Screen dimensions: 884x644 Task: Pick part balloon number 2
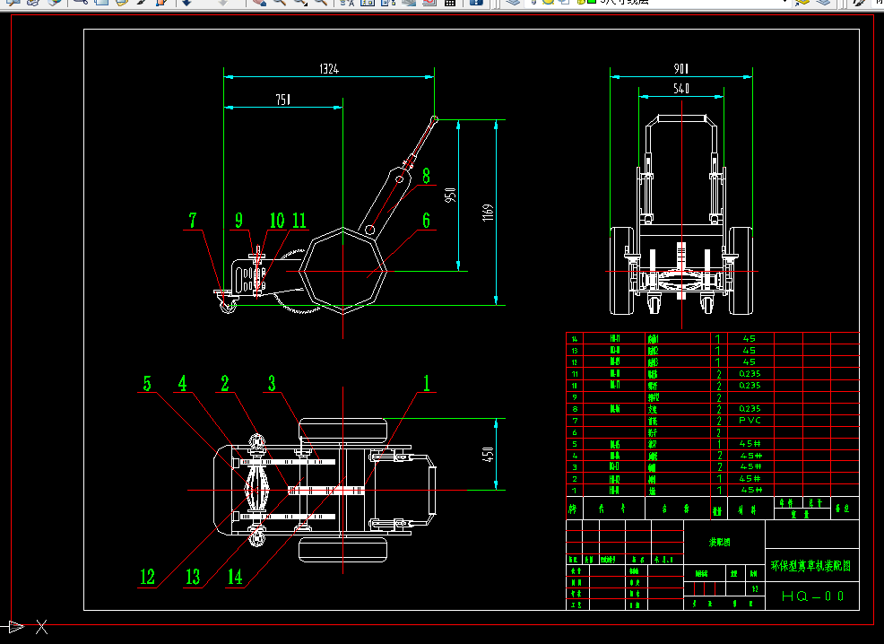(x=225, y=384)
